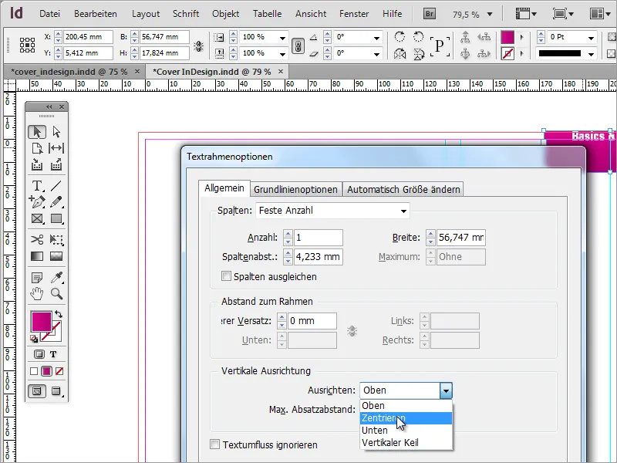617x463 pixels.
Task: Select the Content Collector tool
Action: pos(37,164)
